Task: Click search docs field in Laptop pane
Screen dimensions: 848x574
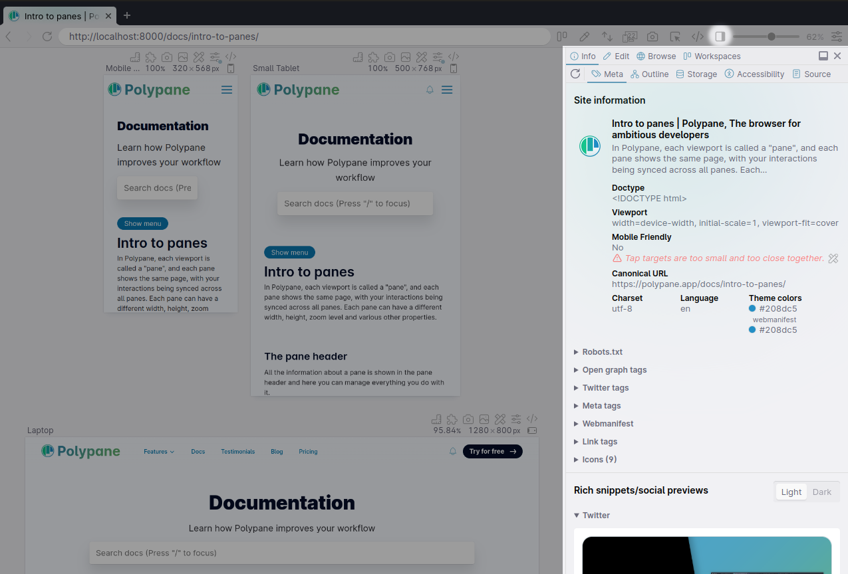Action: click(x=282, y=553)
